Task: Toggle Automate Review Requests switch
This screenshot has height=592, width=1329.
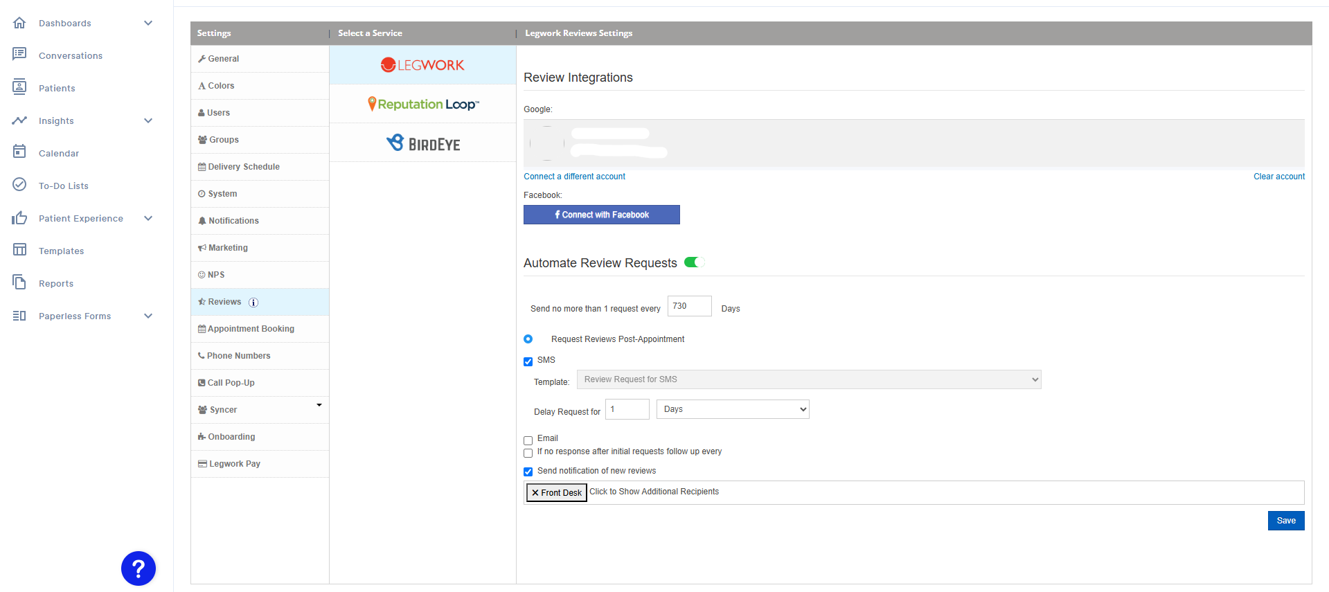Action: pos(694,262)
